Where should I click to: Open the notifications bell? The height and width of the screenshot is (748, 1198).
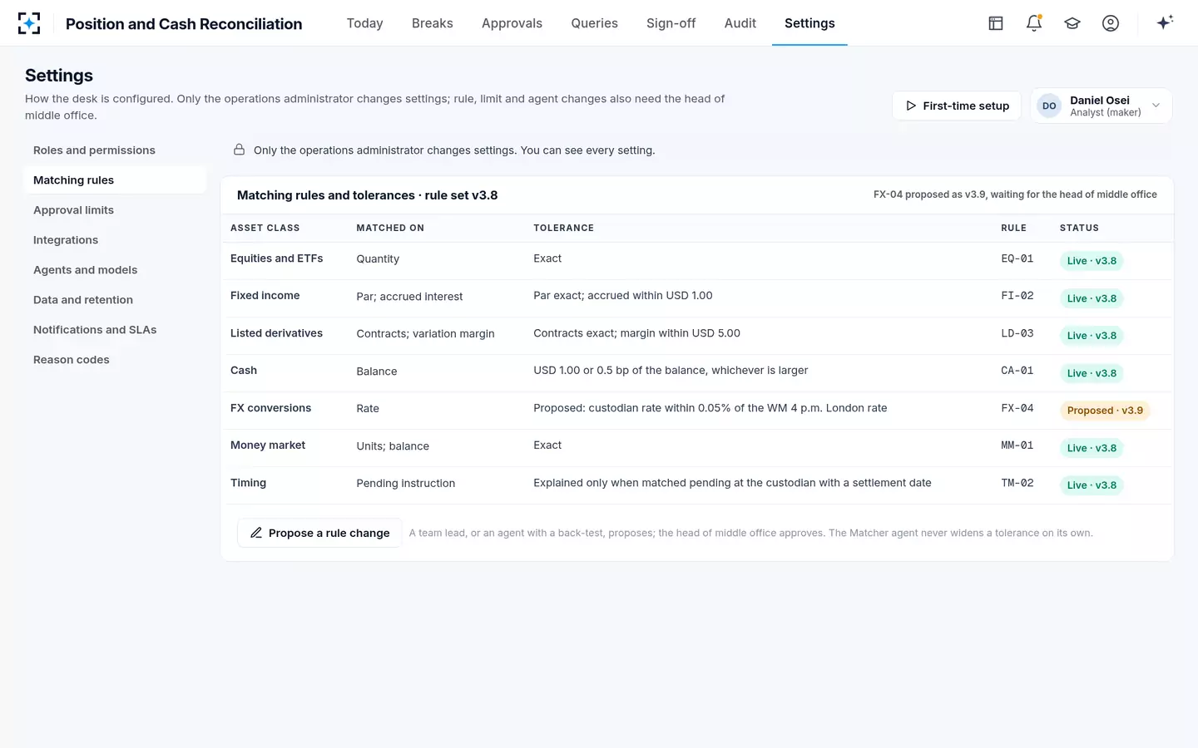[1034, 23]
